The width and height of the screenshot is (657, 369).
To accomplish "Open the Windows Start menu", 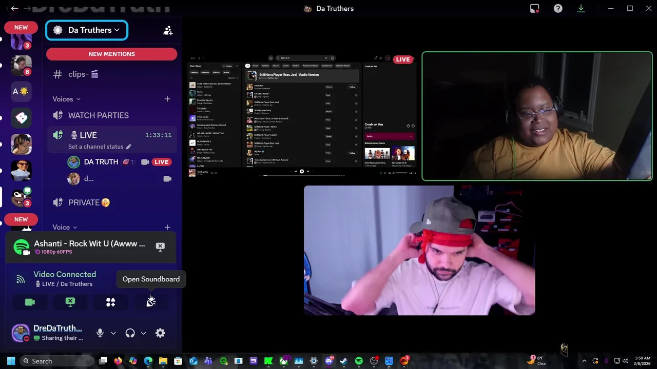I will [x=11, y=361].
